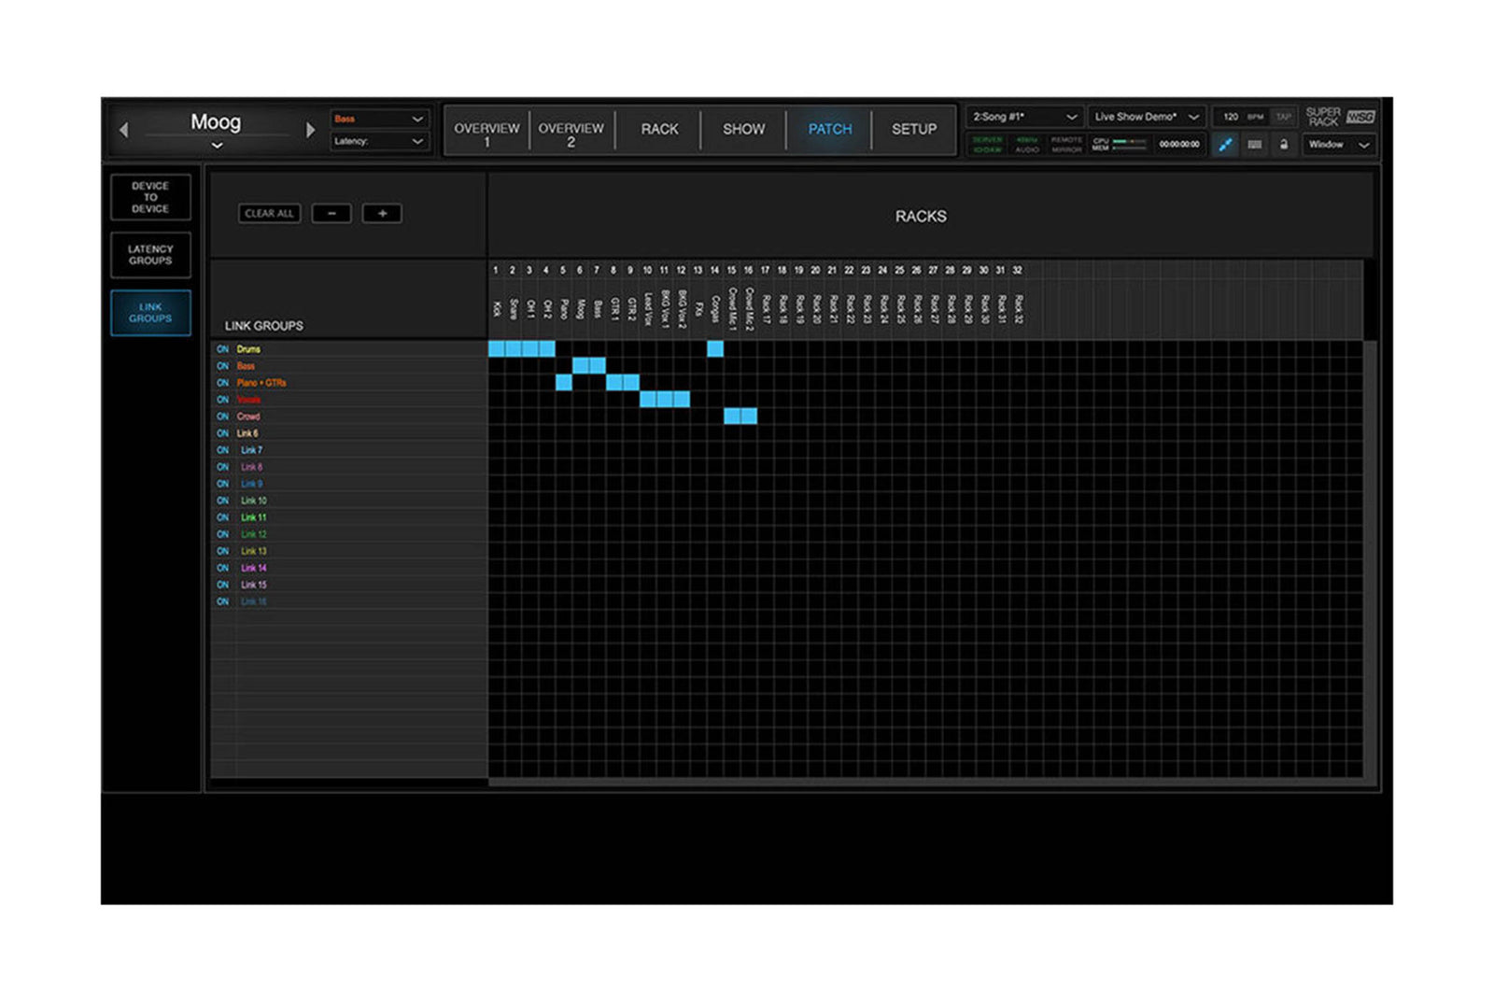Viewport: 1494px width, 1003px height.
Task: Unlink Moog rack cell from Bass group
Action: pyautogui.click(x=581, y=366)
